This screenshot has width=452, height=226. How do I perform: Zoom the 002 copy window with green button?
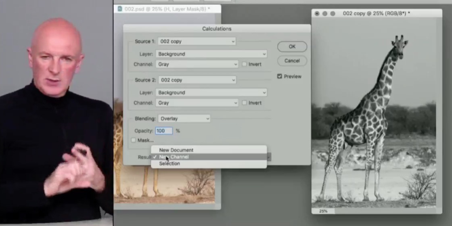[x=333, y=13]
